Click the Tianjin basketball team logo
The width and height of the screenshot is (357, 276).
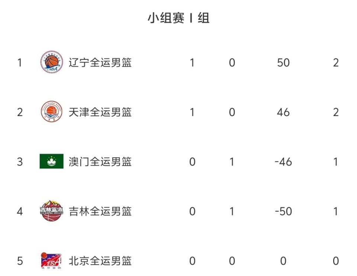pos(52,112)
